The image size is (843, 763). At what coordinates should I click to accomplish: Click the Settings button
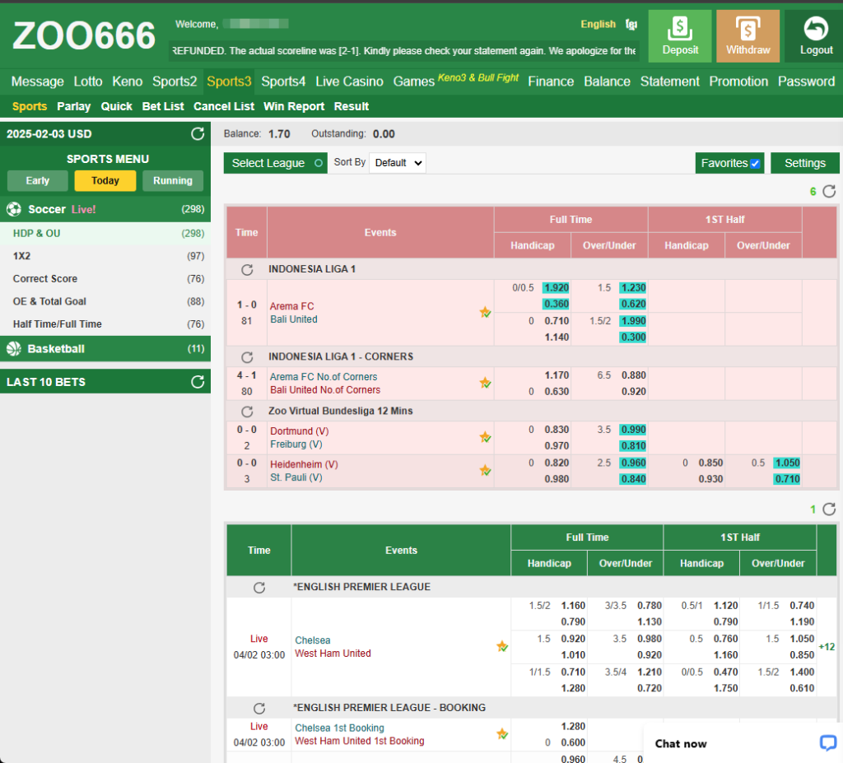(x=805, y=163)
